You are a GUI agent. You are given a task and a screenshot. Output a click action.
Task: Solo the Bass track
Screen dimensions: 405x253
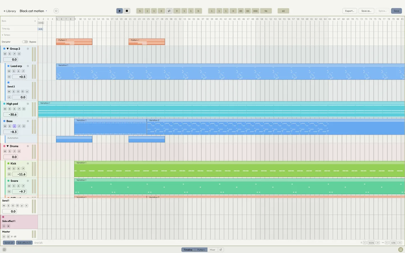click(x=10, y=126)
